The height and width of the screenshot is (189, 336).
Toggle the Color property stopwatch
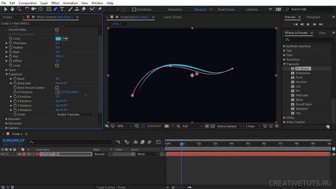(x=10, y=38)
